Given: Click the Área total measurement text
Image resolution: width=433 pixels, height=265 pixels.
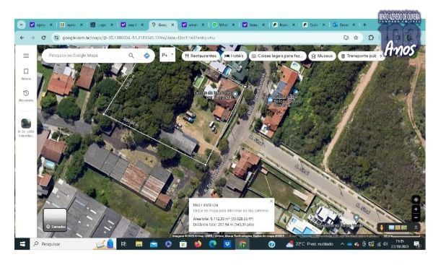Looking at the screenshot, I should point(223,219).
